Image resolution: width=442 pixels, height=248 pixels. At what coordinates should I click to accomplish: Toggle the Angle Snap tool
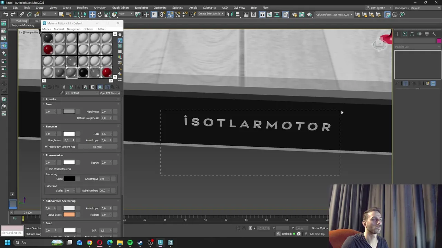point(170,14)
